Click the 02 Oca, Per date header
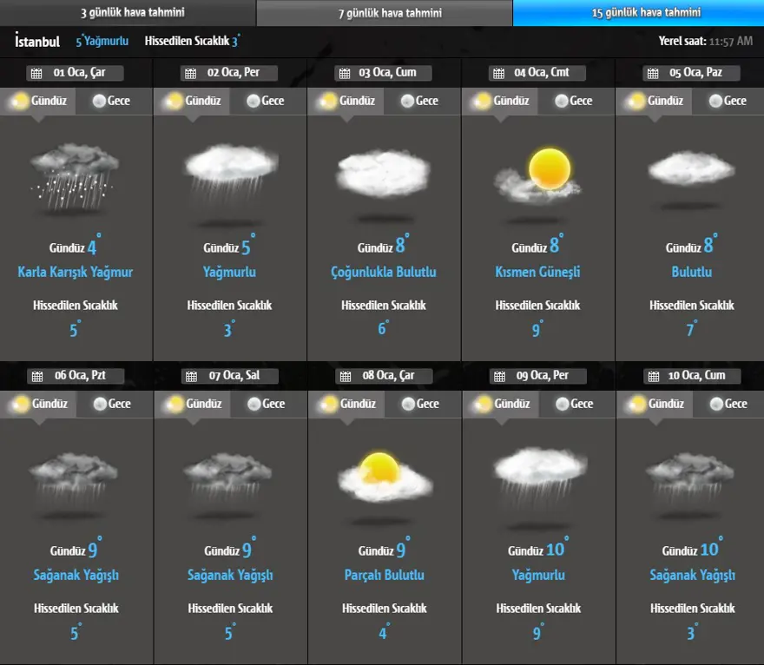The image size is (764, 665). pyautogui.click(x=229, y=73)
